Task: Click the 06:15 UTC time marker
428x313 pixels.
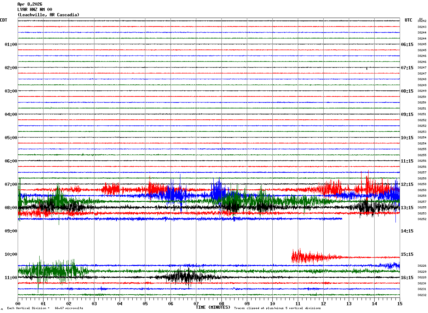Action: (407, 45)
